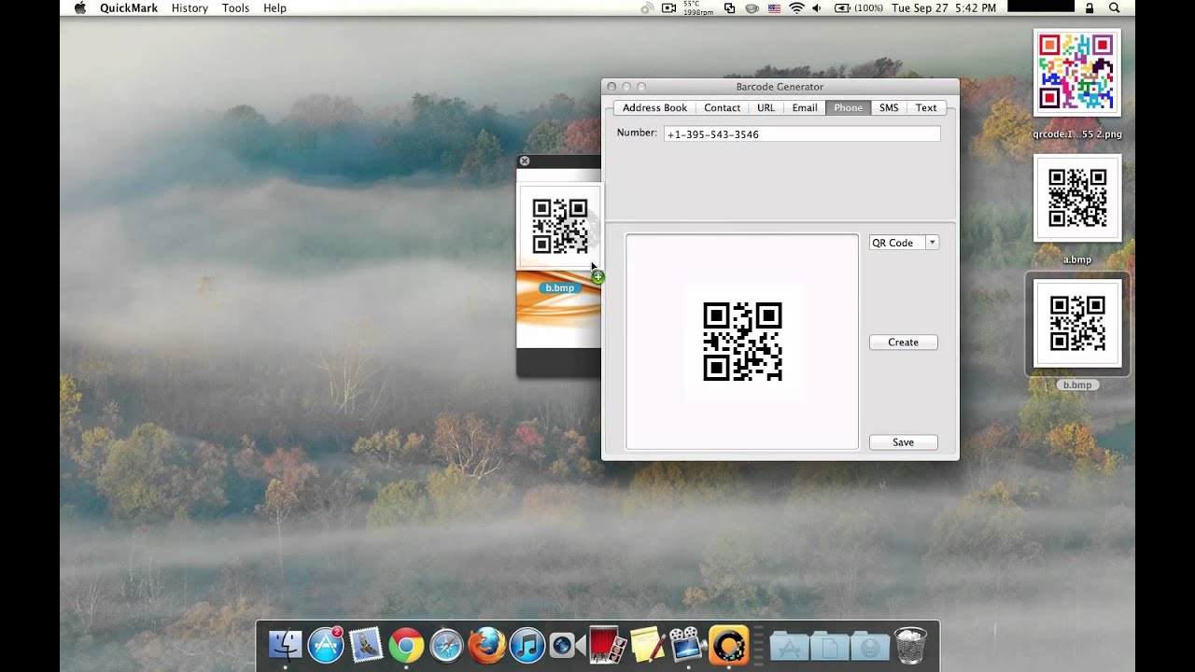The height and width of the screenshot is (672, 1195).
Task: Launch Safari from the Dock
Action: tap(446, 645)
